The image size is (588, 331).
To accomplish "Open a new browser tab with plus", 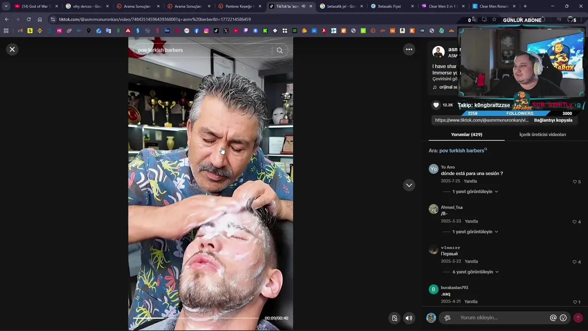I will (525, 6).
